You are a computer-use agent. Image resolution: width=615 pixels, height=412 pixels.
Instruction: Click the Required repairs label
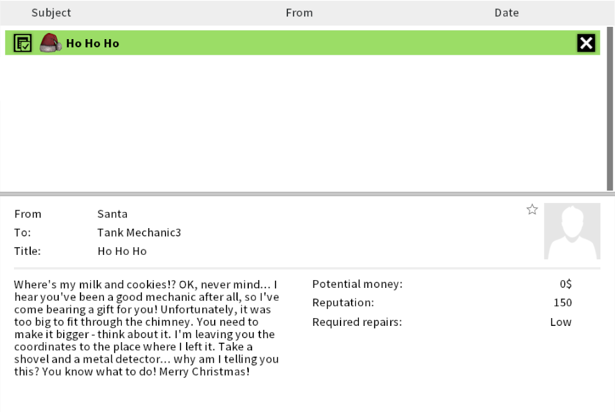(x=357, y=322)
